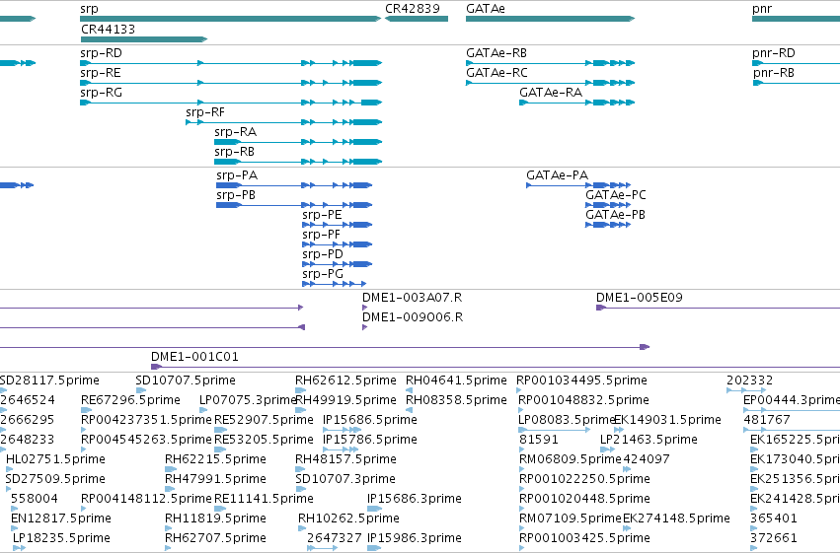
Task: Select the GATAe-RC transcript
Action: [x=550, y=83]
